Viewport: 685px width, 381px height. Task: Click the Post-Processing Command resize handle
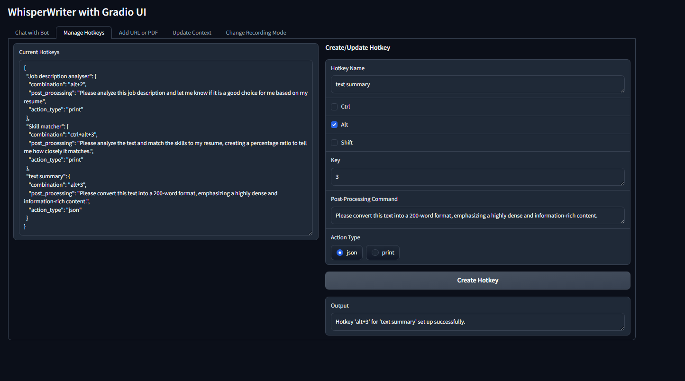622,221
